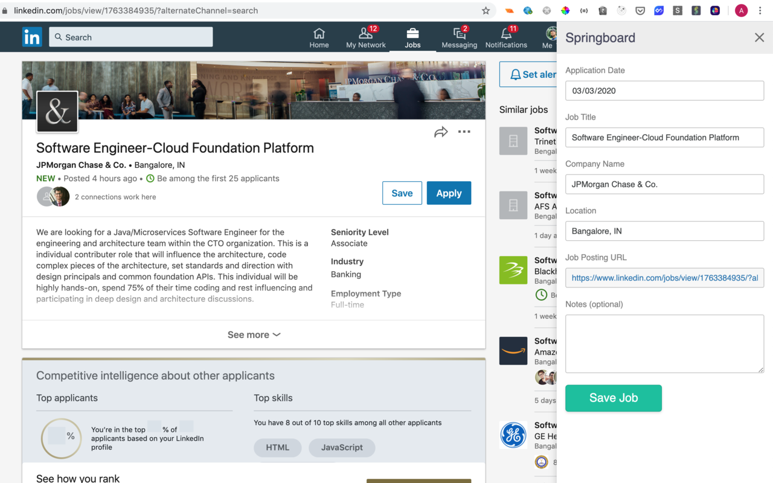Click the JavaScript skill pill

(342, 447)
